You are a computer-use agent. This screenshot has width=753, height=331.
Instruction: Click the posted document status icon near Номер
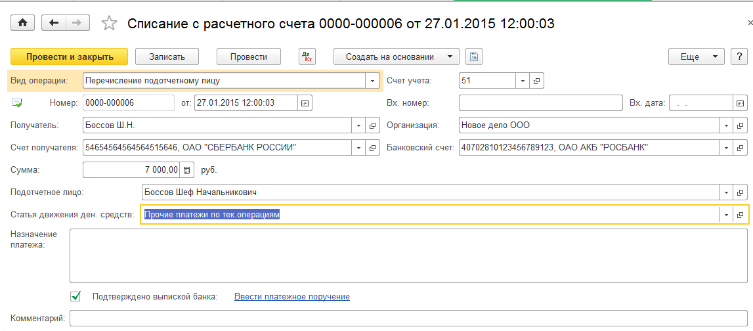click(17, 102)
